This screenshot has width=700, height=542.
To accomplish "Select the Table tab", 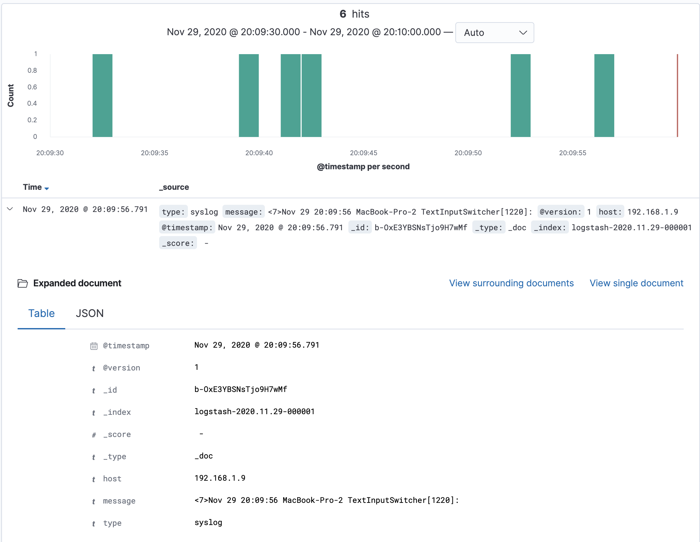I will pyautogui.click(x=41, y=313).
